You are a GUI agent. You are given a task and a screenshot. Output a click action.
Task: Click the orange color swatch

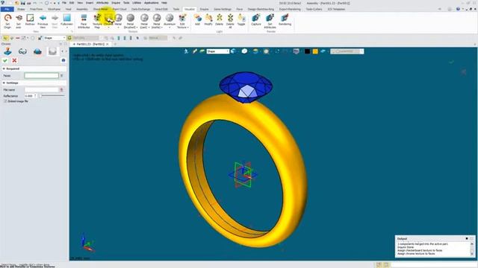pyautogui.click(x=315, y=51)
